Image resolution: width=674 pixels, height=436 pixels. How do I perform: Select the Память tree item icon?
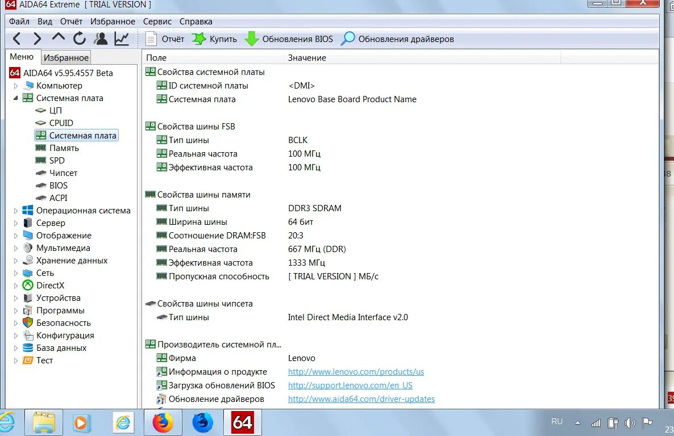tap(40, 148)
